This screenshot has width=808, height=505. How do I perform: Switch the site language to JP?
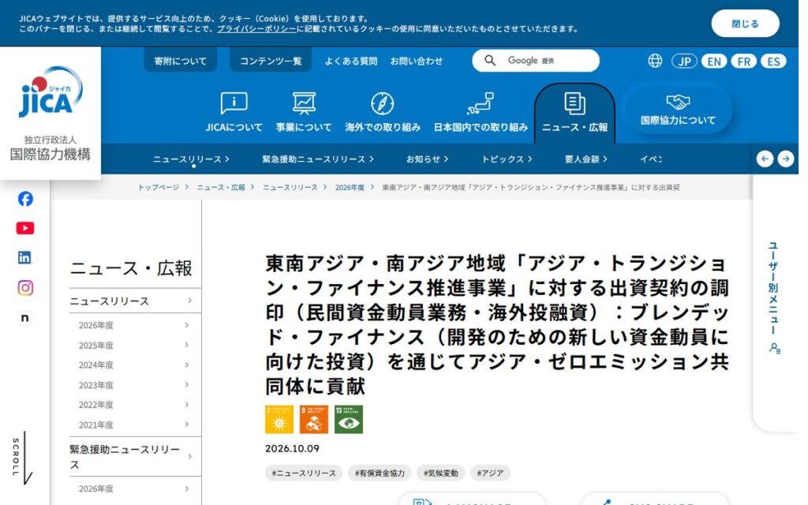[684, 62]
